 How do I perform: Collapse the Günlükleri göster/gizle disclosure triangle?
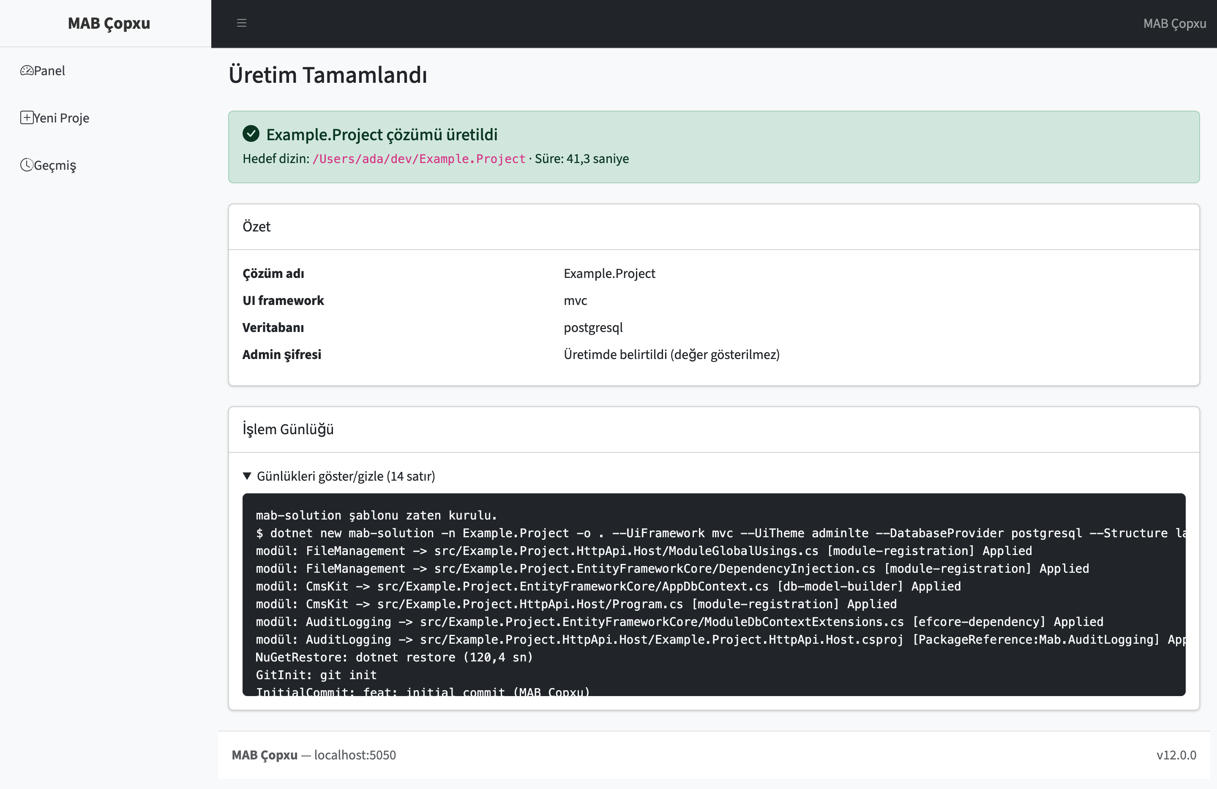pos(247,476)
